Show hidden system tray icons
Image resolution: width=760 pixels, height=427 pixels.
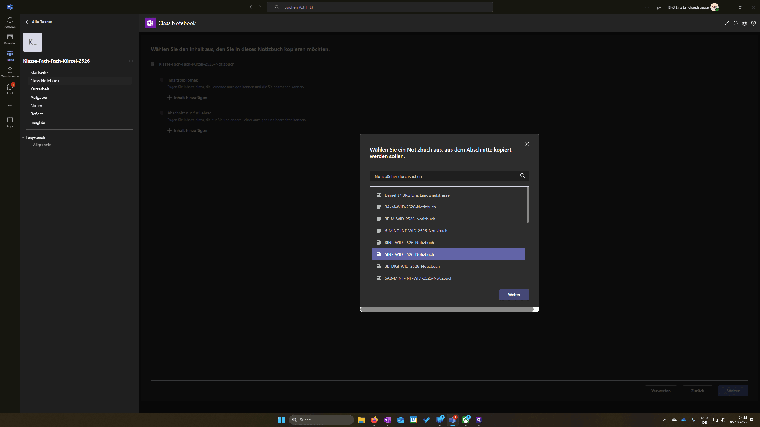pyautogui.click(x=664, y=420)
